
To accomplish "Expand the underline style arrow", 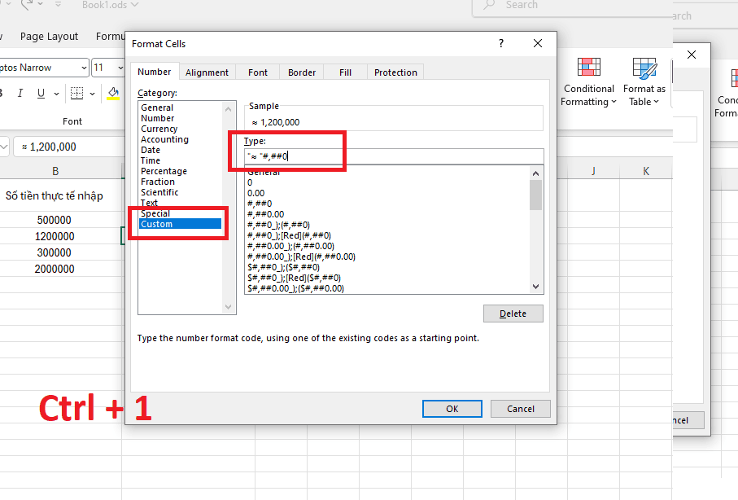I will click(x=56, y=94).
